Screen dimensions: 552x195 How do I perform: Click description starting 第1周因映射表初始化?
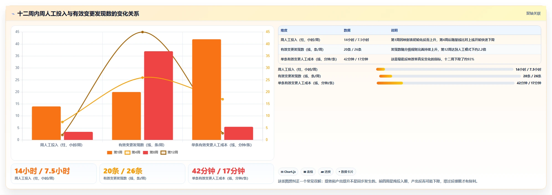443,40
